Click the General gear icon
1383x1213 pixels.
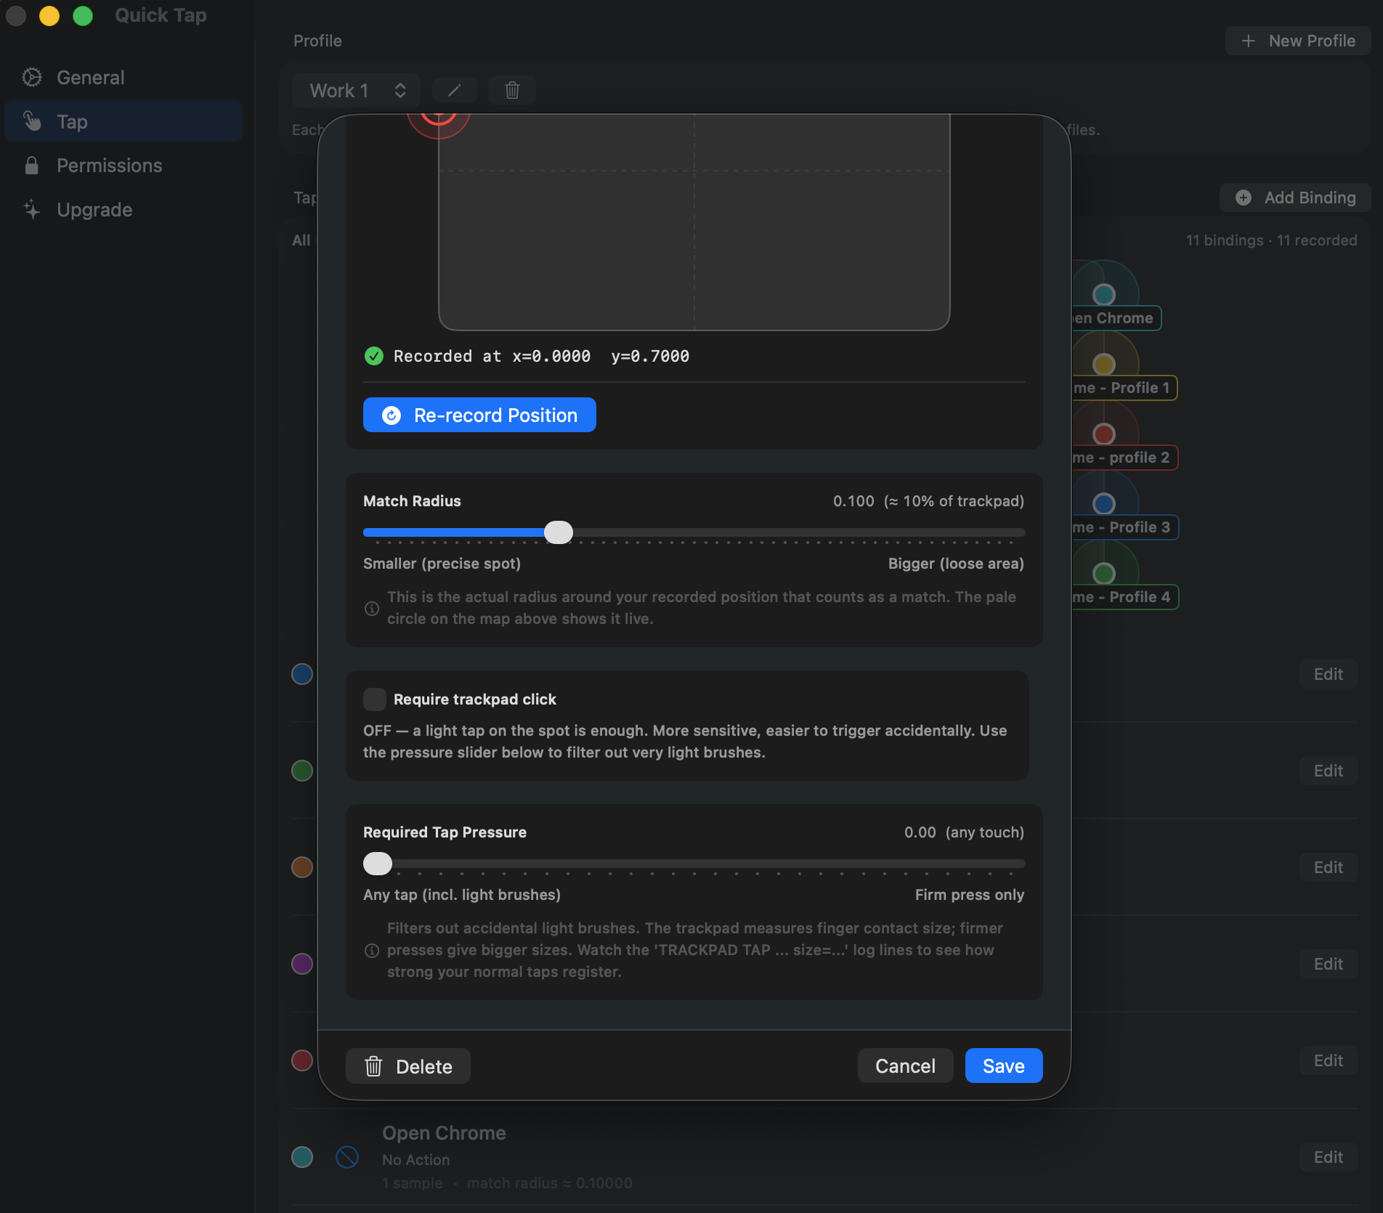point(32,77)
